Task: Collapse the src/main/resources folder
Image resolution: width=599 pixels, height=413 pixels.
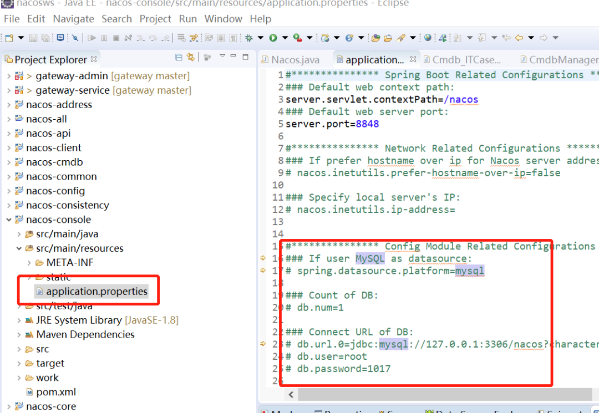Action: click(x=19, y=248)
